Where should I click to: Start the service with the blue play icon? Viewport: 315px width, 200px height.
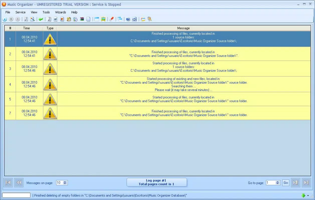point(5,19)
